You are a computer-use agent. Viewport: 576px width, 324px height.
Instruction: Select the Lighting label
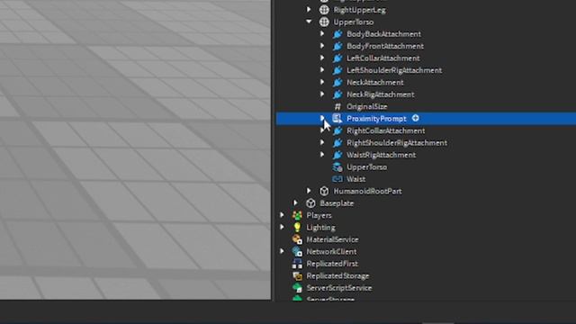tap(320, 228)
